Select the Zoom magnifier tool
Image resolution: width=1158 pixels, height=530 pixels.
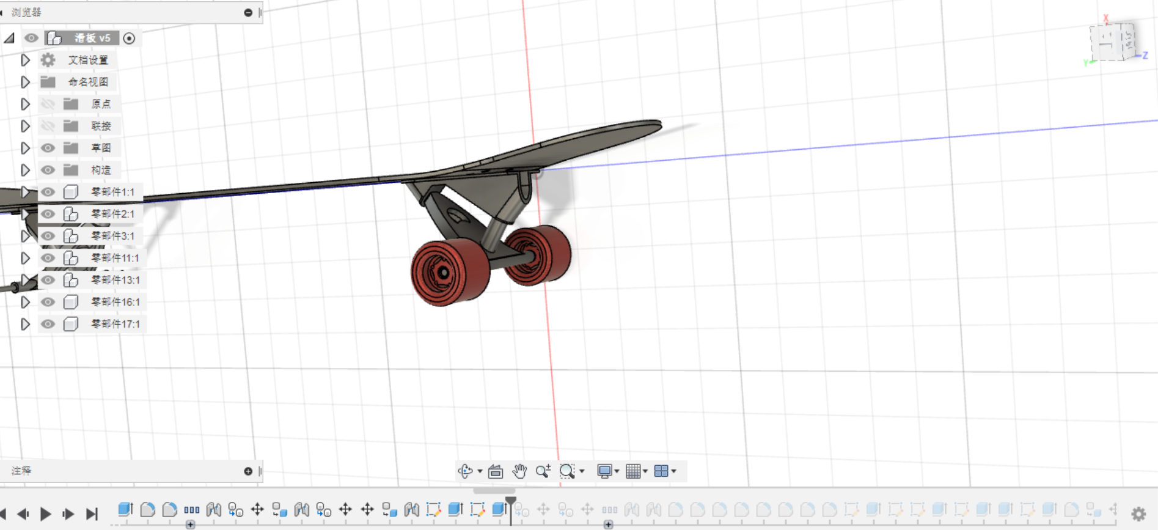tap(543, 471)
